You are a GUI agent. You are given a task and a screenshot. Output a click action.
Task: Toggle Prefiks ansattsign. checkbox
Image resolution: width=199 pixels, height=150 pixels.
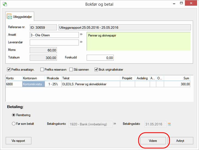click(x=9, y=70)
